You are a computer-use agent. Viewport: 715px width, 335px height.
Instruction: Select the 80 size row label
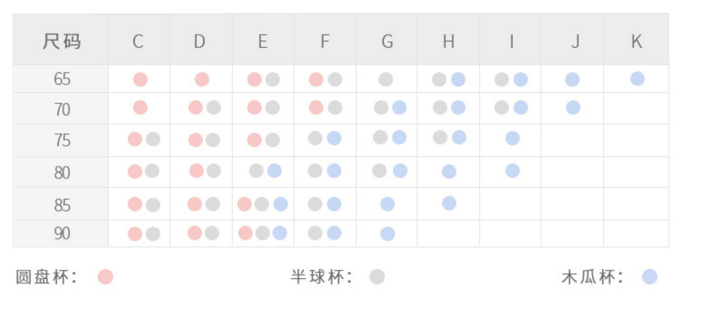pos(62,172)
